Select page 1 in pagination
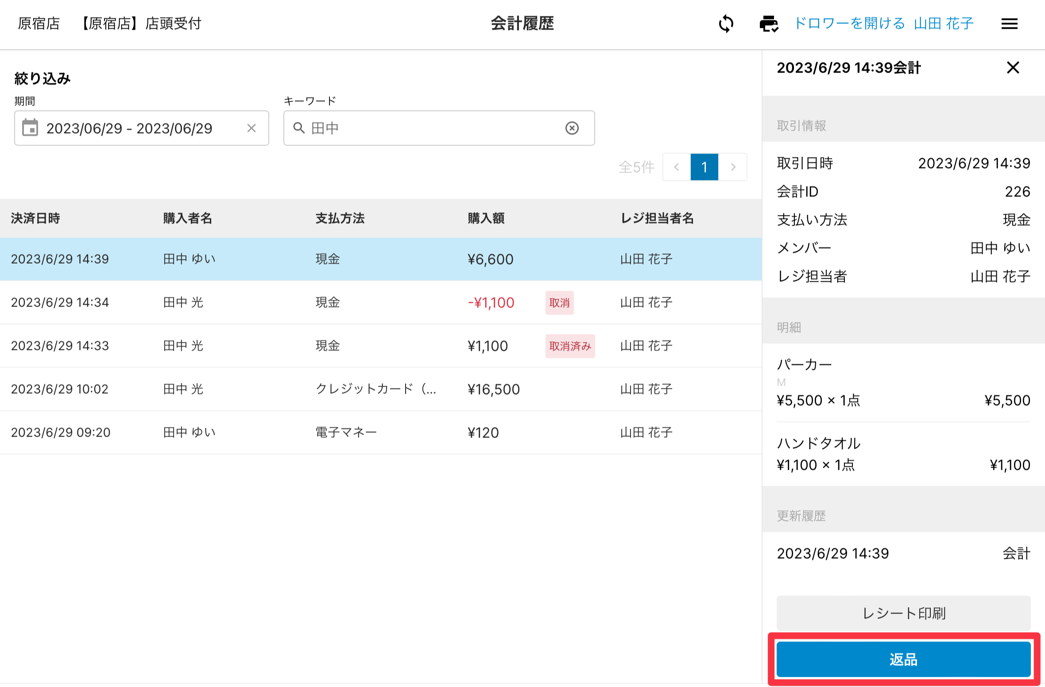Screen dimensions: 1045x687 pyautogui.click(x=704, y=167)
